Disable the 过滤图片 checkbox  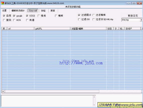79,15
